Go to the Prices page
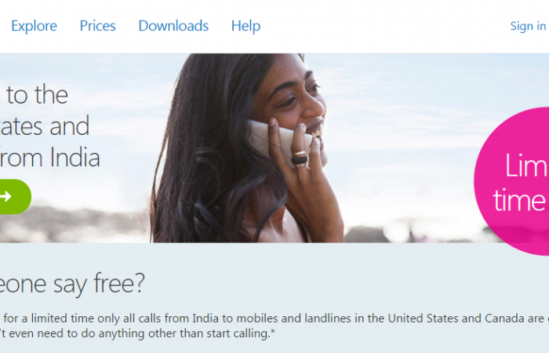 (98, 26)
